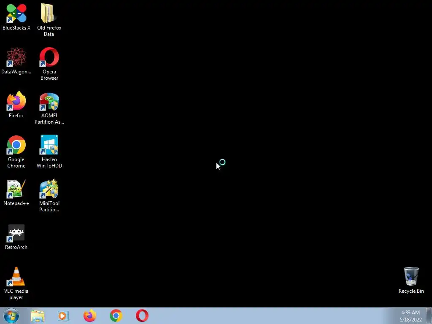432x324 pixels.
Task: Click the Show desktop strip beside clock
Action: pos(429,316)
